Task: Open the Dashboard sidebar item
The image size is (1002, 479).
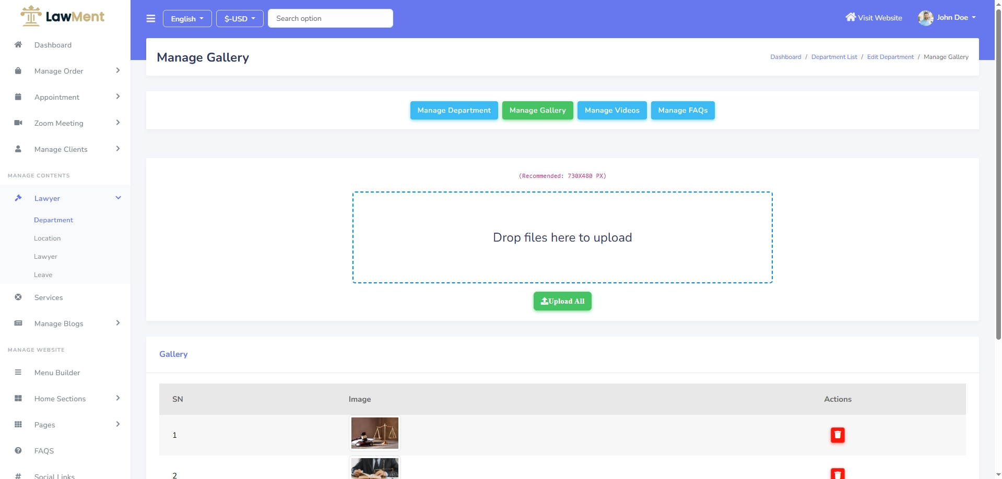Action: [x=65, y=45]
